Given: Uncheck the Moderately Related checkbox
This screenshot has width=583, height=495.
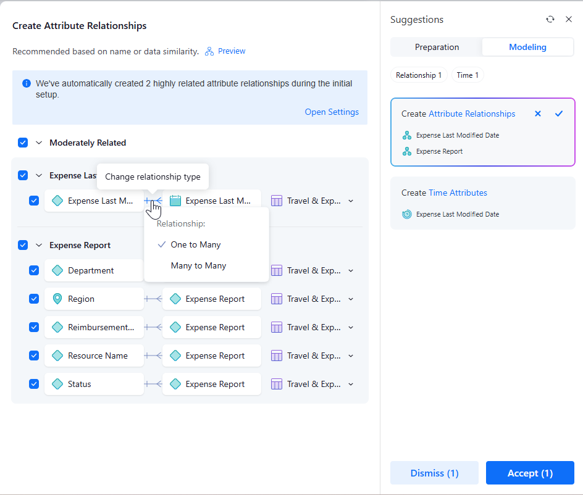Looking at the screenshot, I should (x=23, y=143).
